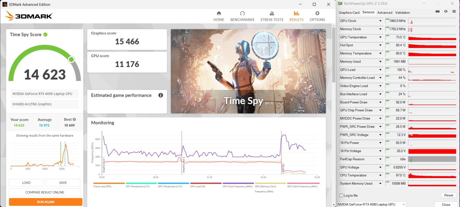Image resolution: width=460 pixels, height=207 pixels.
Task: Select the Sensors tab in GPU-Z
Action: (368, 12)
